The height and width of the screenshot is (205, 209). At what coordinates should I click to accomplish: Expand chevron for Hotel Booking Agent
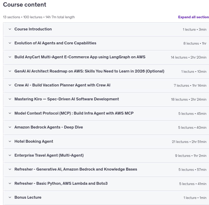10,141
